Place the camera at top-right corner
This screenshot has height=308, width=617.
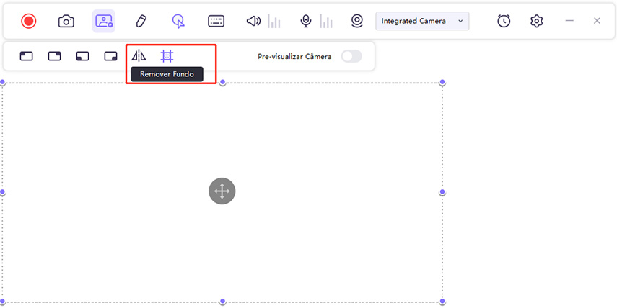54,57
